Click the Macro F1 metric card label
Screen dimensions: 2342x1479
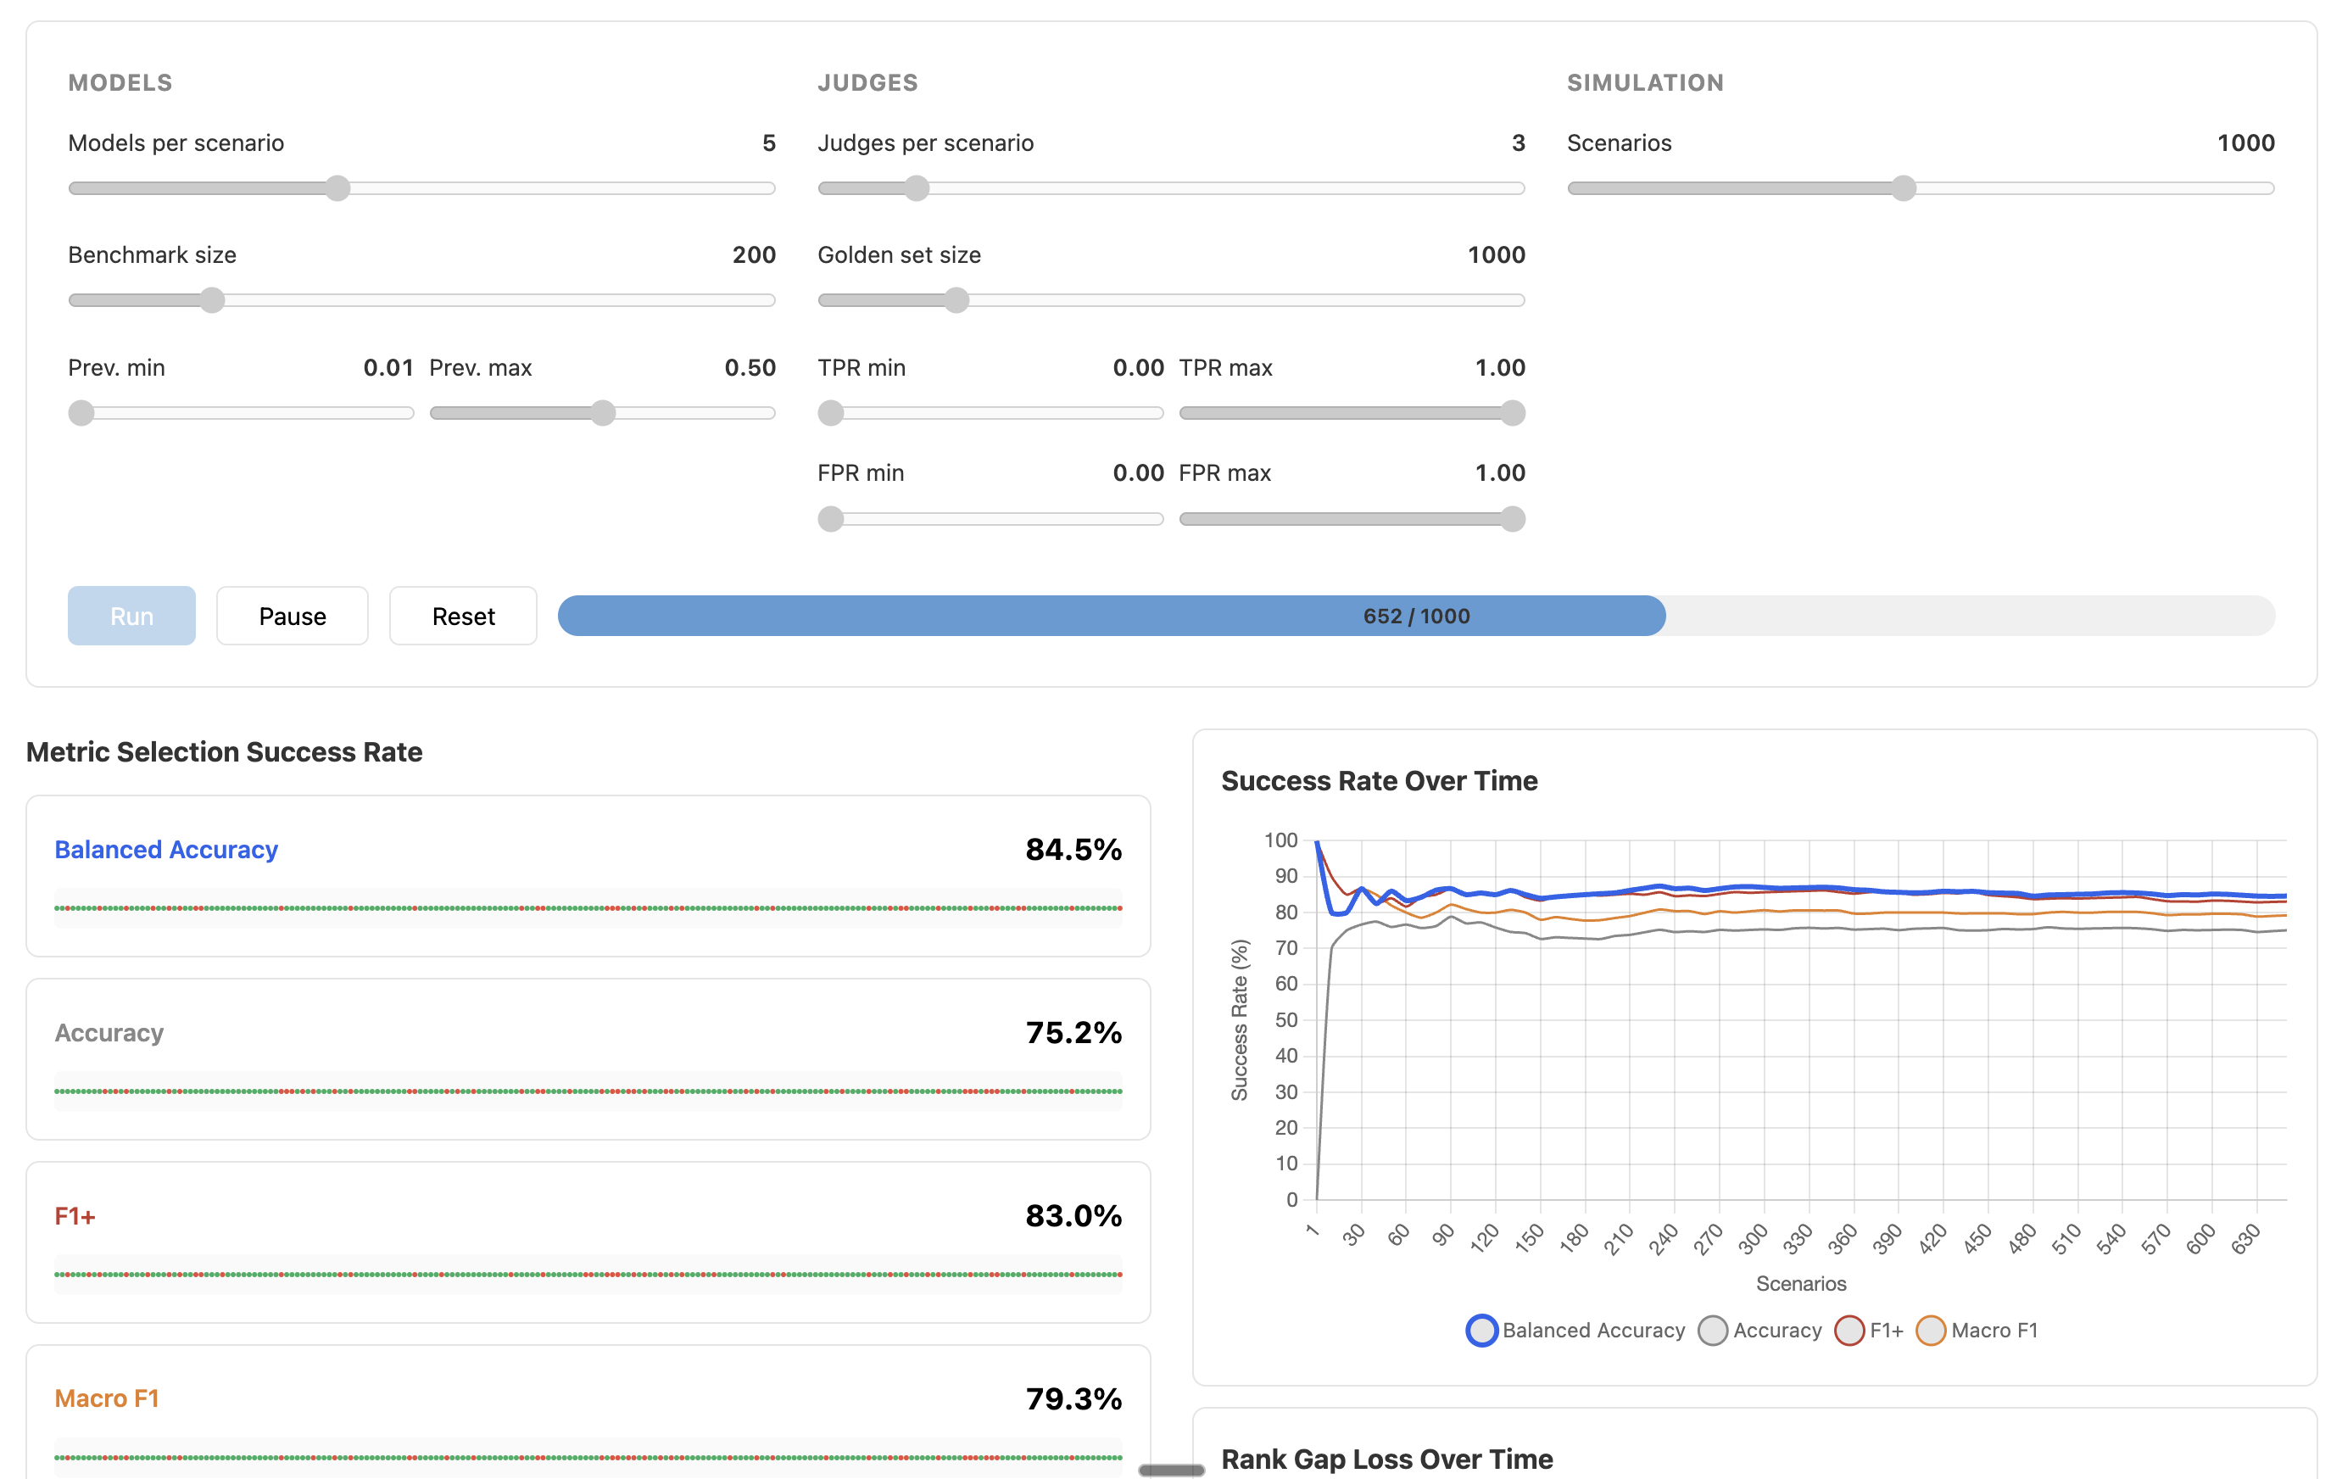pos(107,1398)
